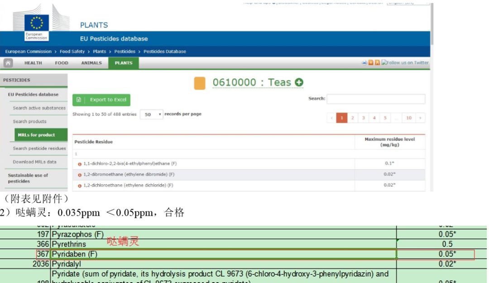The width and height of the screenshot is (489, 283).
Task: Click the green plus icon beside Teas
Action: point(299,82)
